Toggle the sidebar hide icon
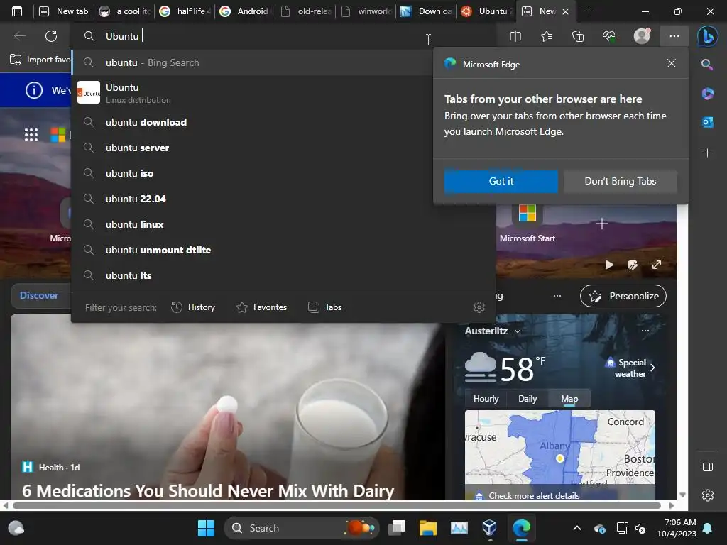 tap(708, 467)
